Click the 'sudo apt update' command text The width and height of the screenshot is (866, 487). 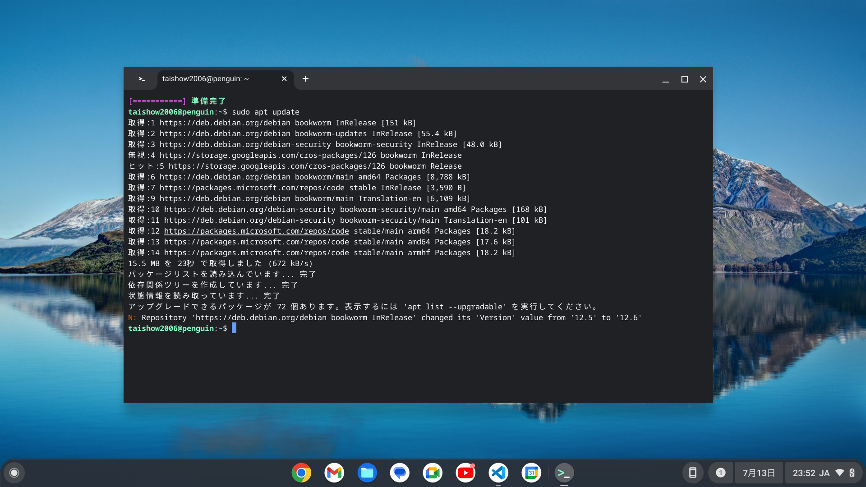266,112
